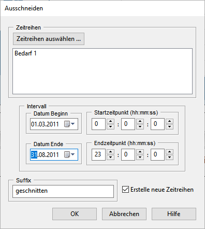Decrease the Endzeitpunkt seconds value
205x229 pixels.
[x=169, y=157]
